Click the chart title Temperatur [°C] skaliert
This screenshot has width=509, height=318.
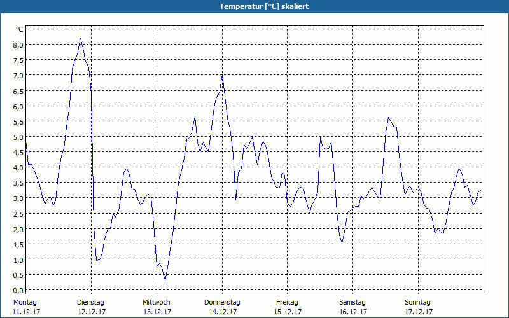pyautogui.click(x=254, y=6)
